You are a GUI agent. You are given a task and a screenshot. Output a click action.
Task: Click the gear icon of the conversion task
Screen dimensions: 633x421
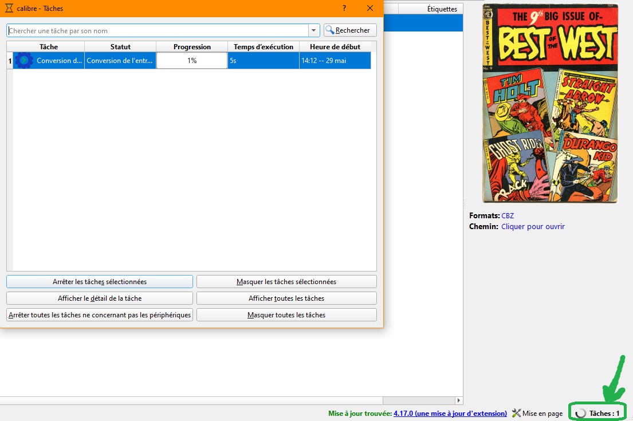(x=24, y=61)
